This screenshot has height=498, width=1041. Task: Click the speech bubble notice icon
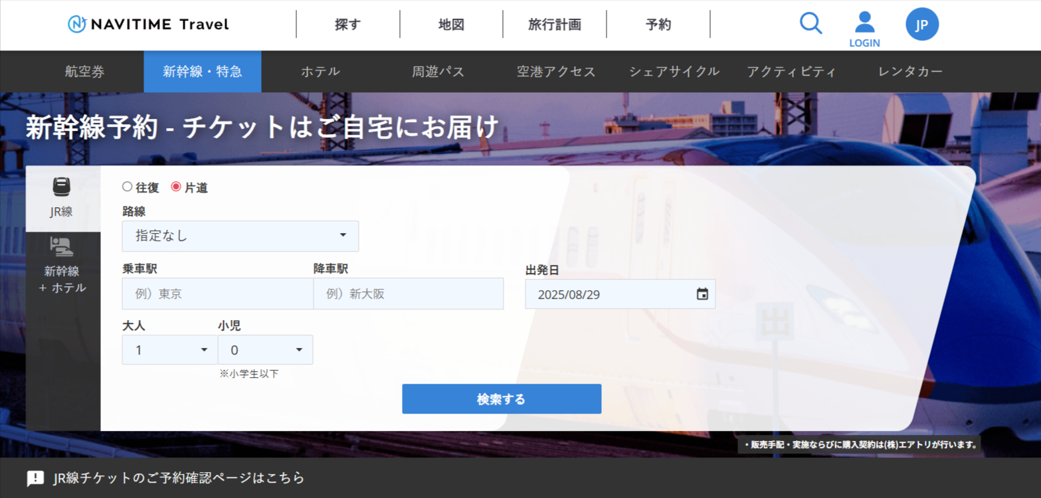point(35,478)
